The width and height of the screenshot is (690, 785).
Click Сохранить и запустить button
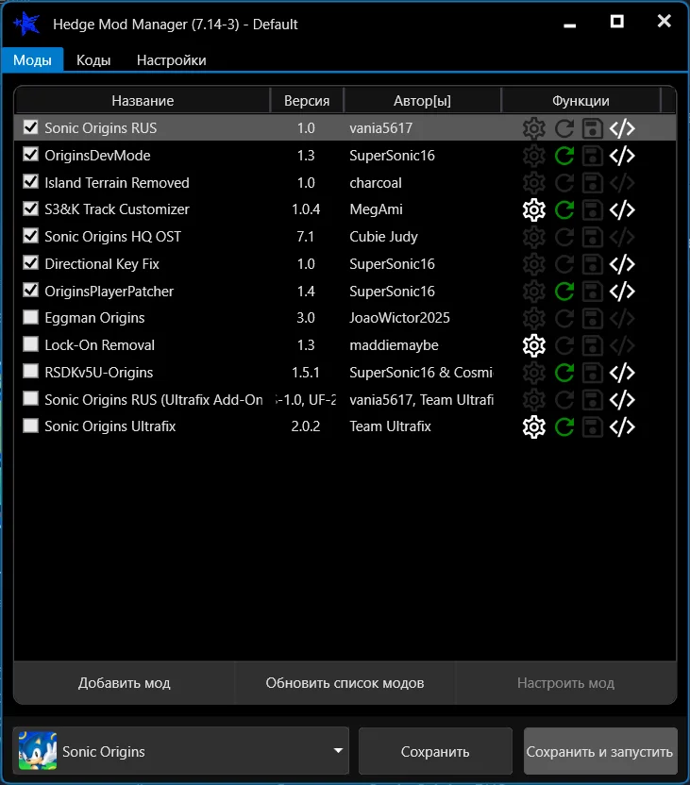[x=600, y=751]
